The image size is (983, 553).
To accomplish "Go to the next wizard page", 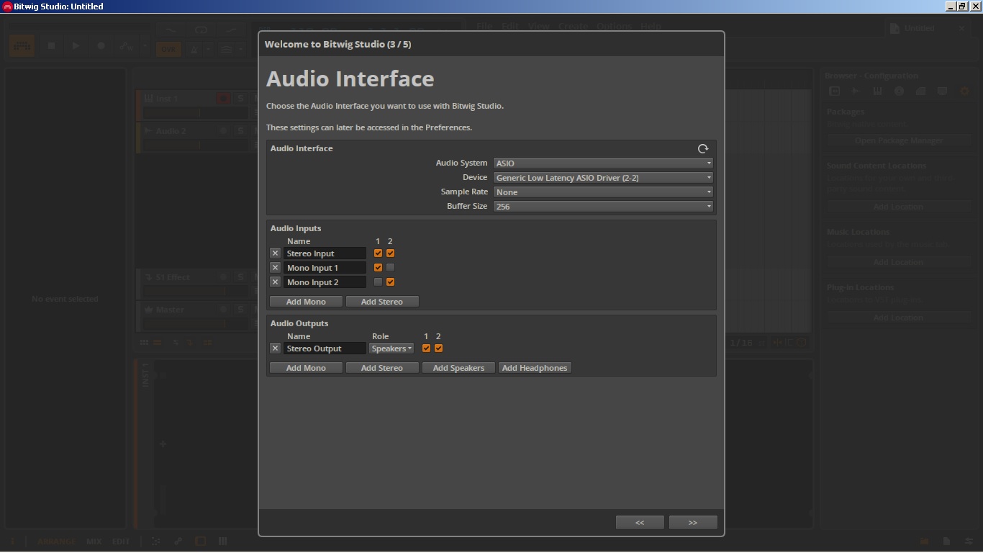I will tap(692, 523).
